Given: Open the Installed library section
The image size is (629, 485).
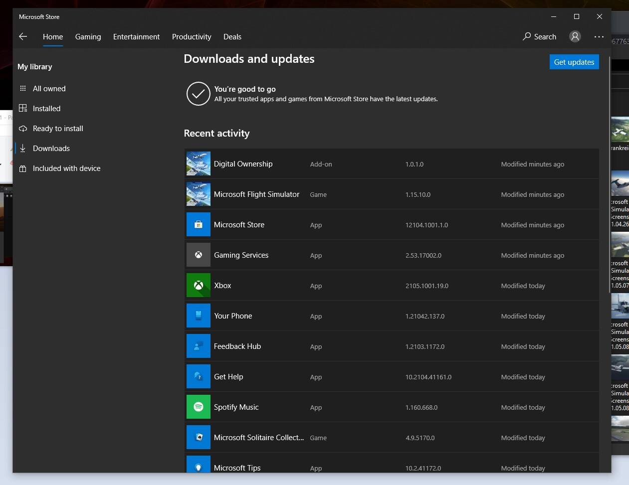Looking at the screenshot, I should (46, 109).
